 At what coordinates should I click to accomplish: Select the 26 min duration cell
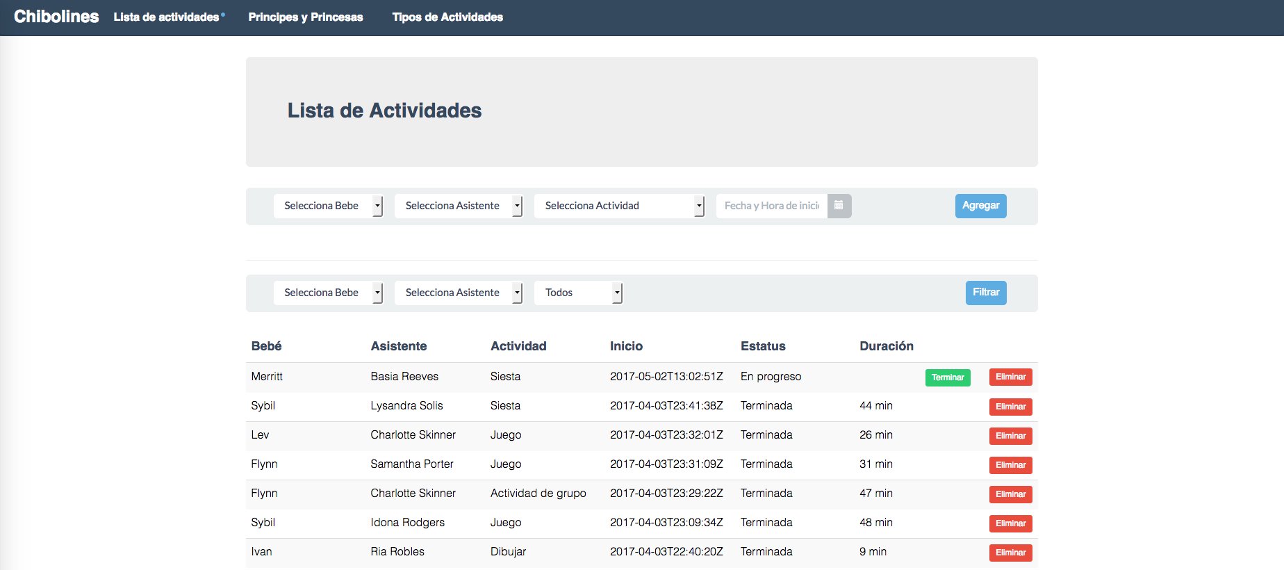876,435
